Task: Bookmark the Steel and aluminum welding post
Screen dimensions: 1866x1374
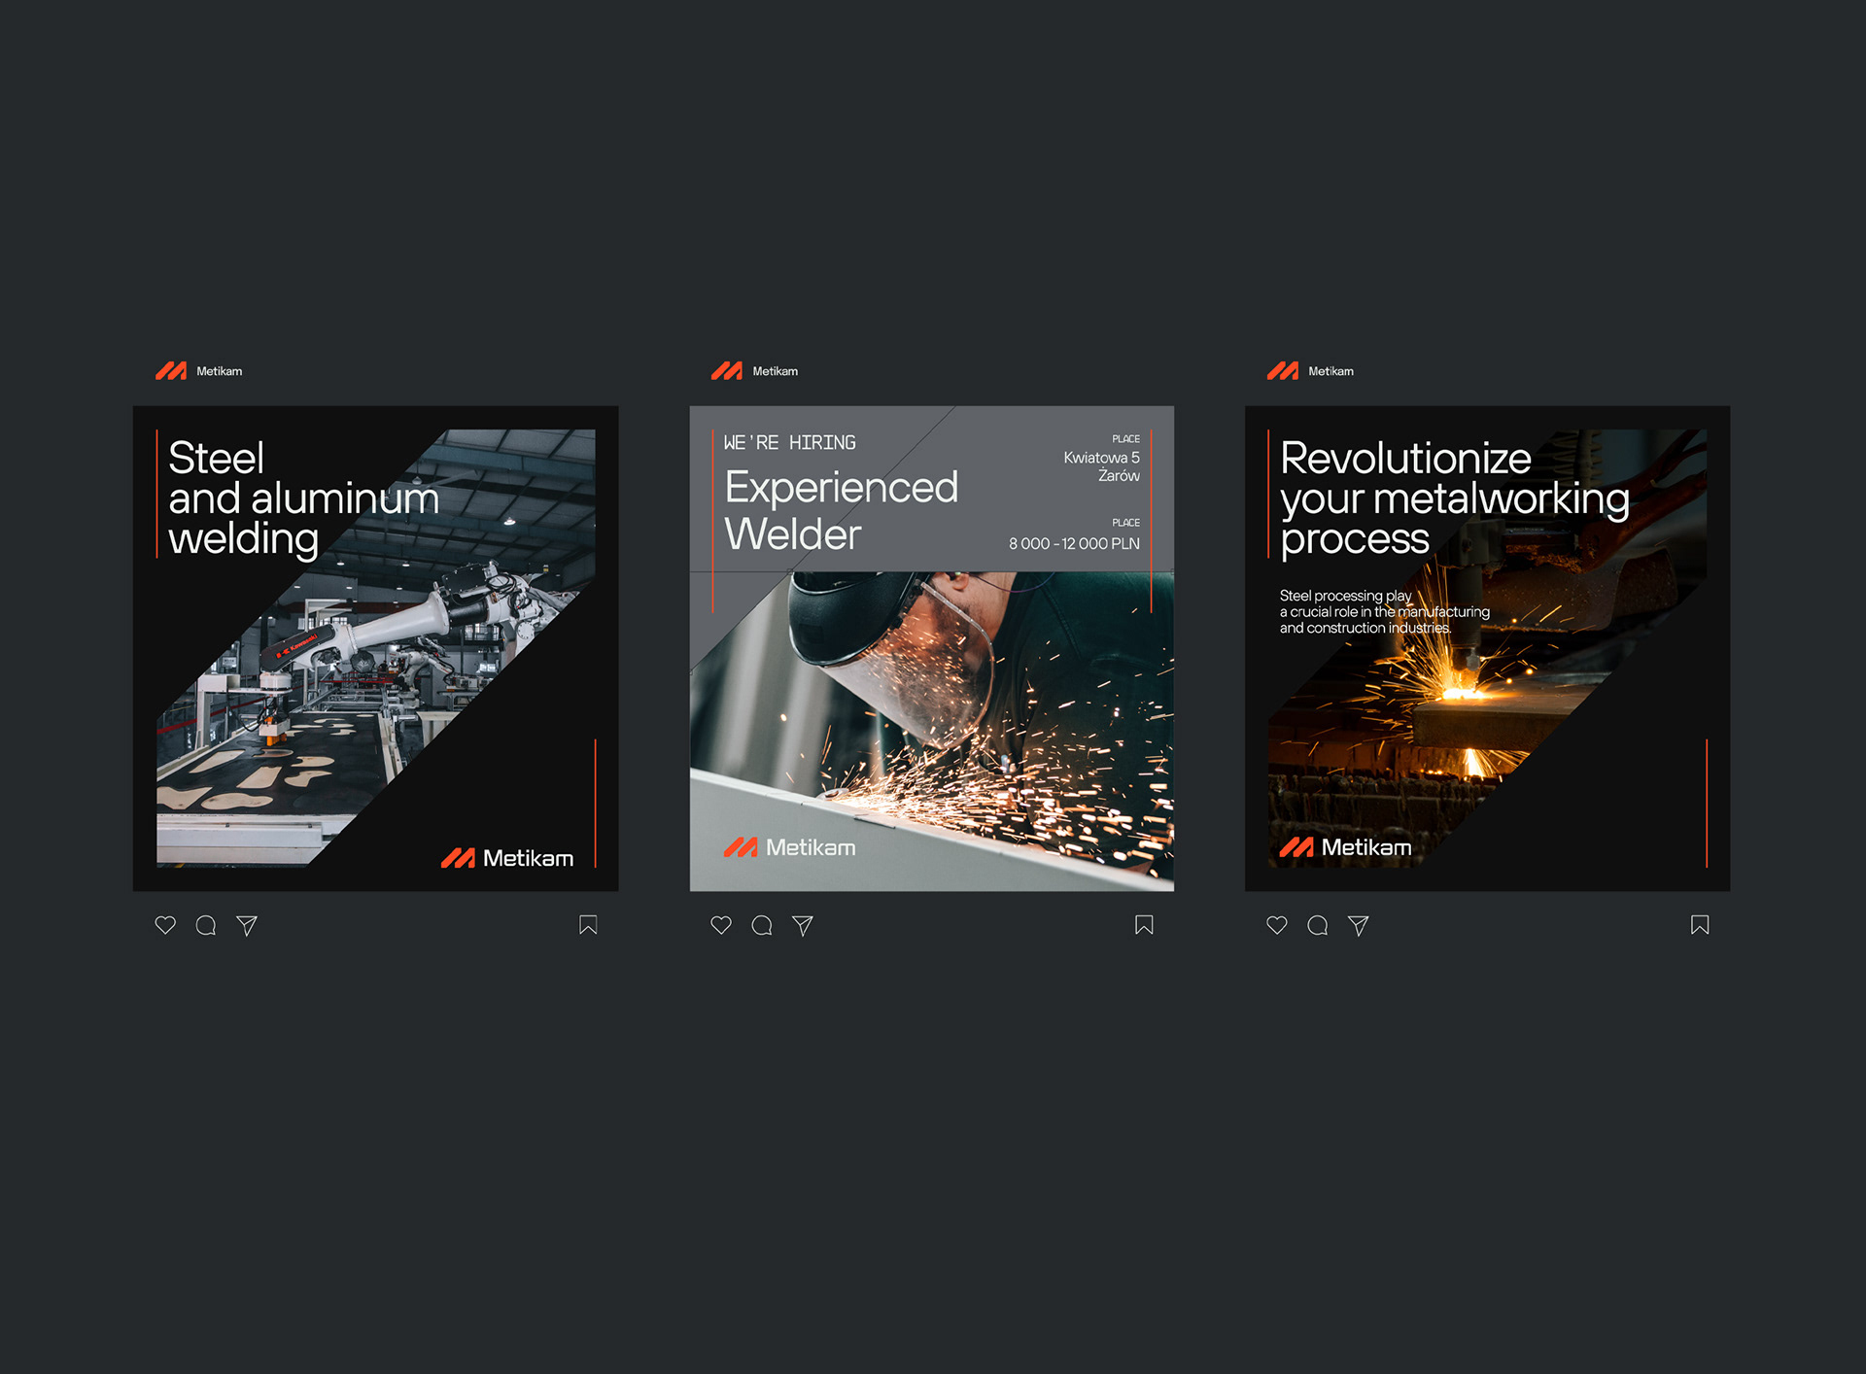Action: point(588,925)
